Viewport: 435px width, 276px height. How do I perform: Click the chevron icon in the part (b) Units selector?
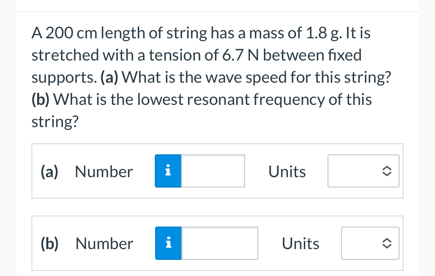coord(386,243)
